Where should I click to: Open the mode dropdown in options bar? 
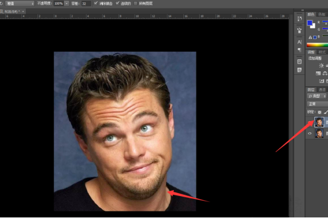pyautogui.click(x=20, y=4)
